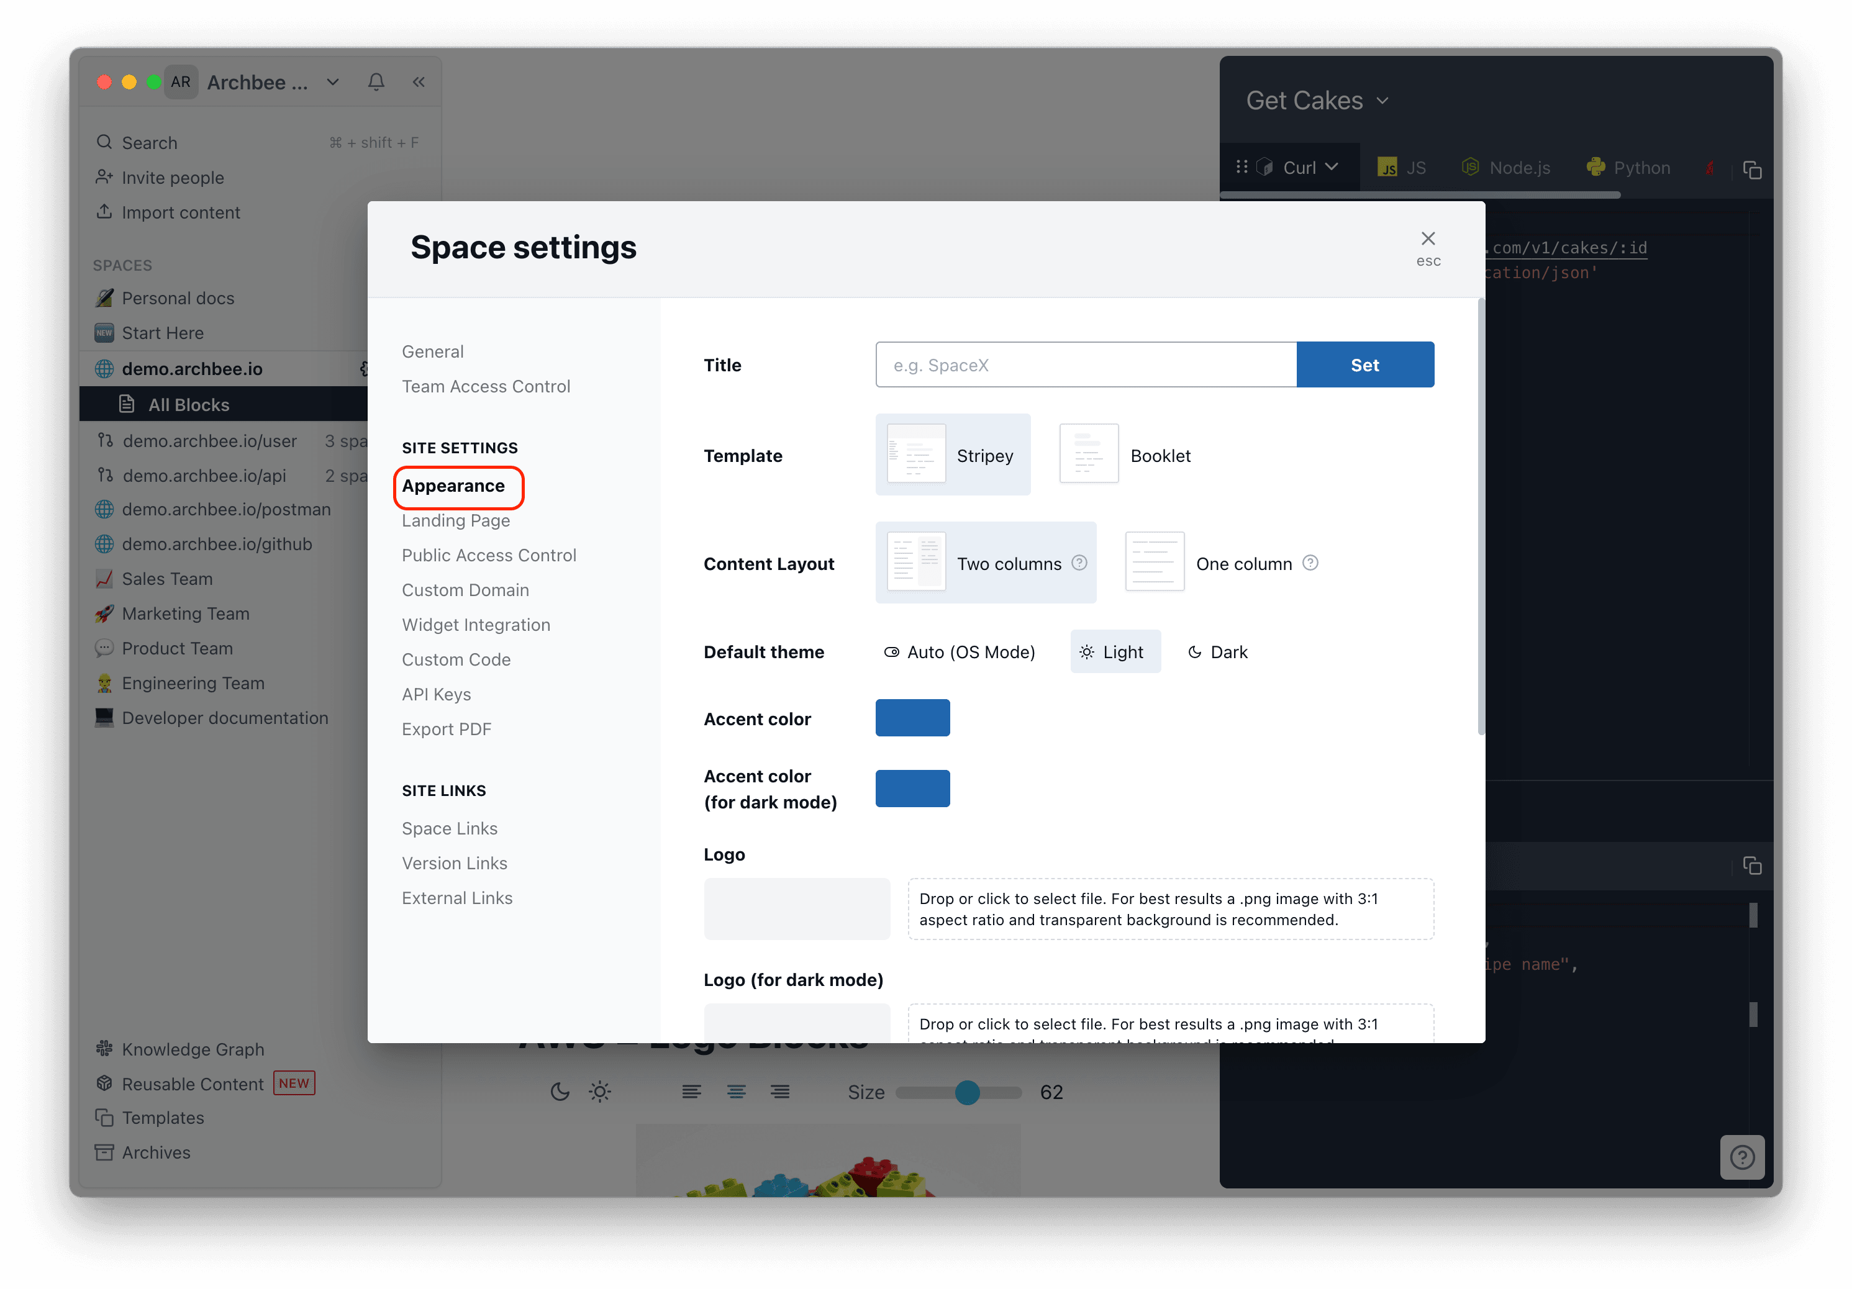
Task: Choose Auto (OS Mode) theme option
Action: click(x=959, y=652)
